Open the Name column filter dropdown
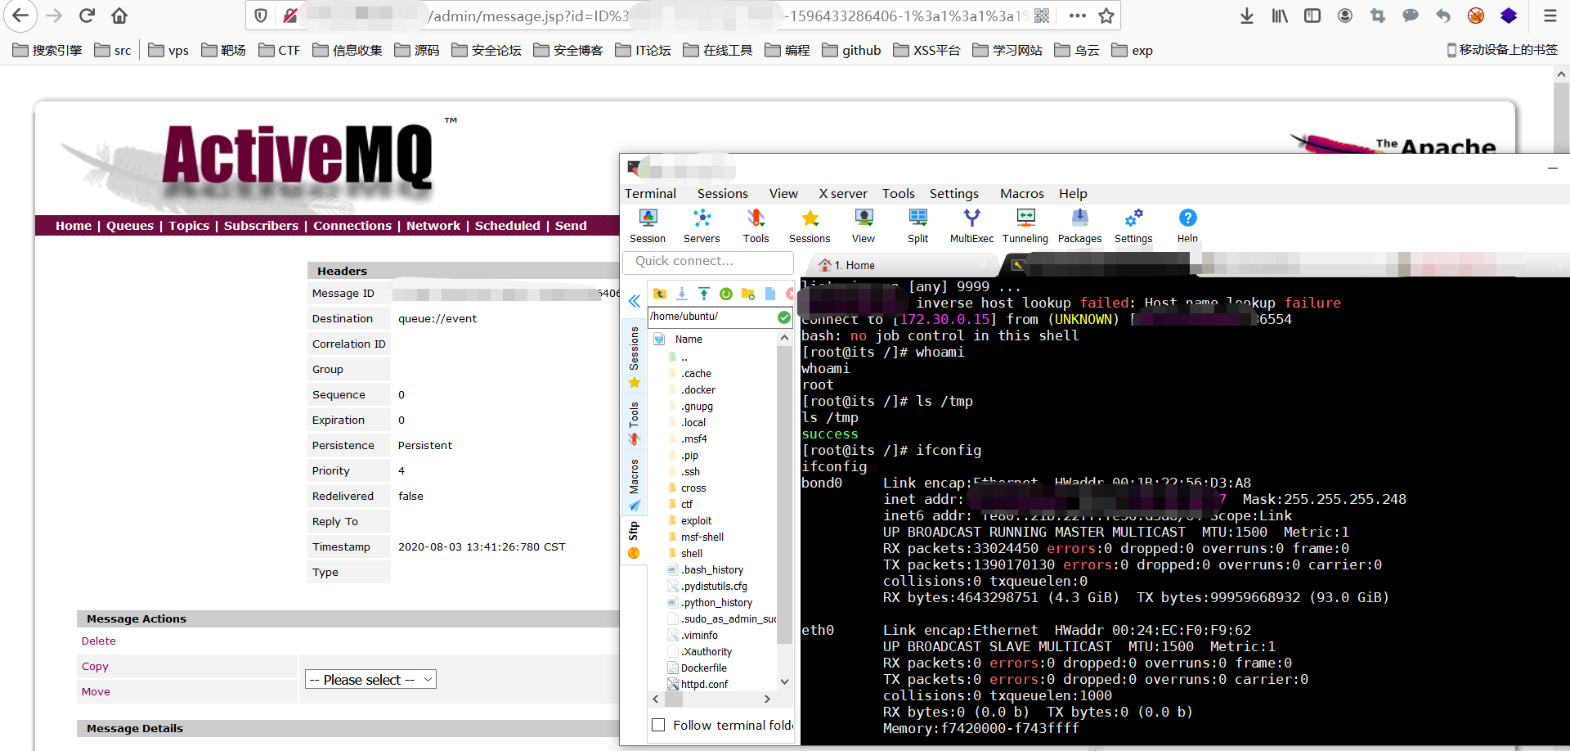1570x751 pixels. coord(659,339)
